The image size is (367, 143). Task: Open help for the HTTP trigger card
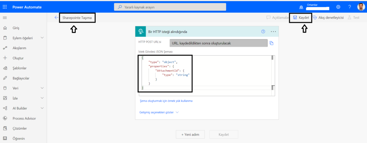263,32
